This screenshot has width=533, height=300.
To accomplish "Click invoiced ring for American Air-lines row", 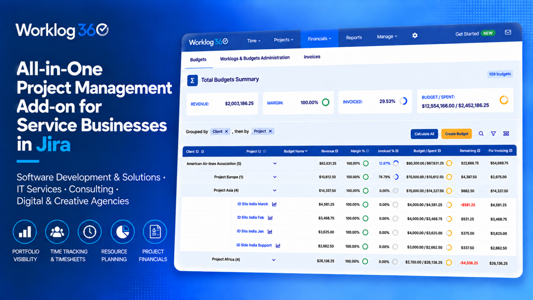I will tap(396, 163).
